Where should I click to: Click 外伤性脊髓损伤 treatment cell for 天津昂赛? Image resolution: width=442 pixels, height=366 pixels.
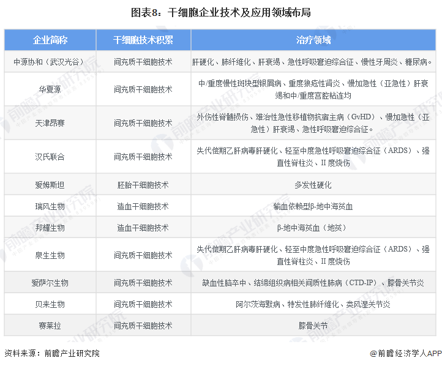(x=313, y=123)
